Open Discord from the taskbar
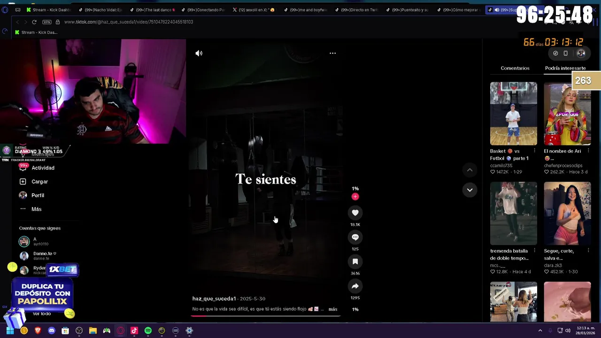The width and height of the screenshot is (601, 338). point(52,331)
